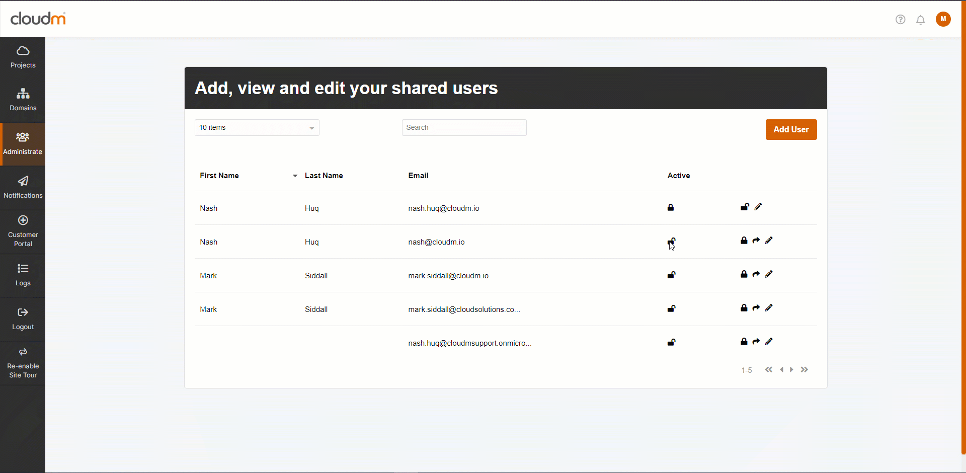Open the user avatar M menu

[943, 19]
